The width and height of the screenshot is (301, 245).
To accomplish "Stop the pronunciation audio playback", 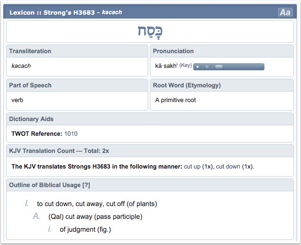I will [x=207, y=67].
